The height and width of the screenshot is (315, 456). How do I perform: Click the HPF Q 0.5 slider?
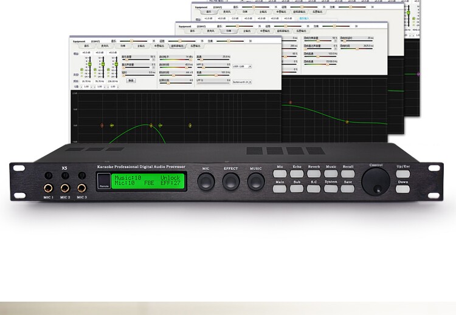pos(213,67)
